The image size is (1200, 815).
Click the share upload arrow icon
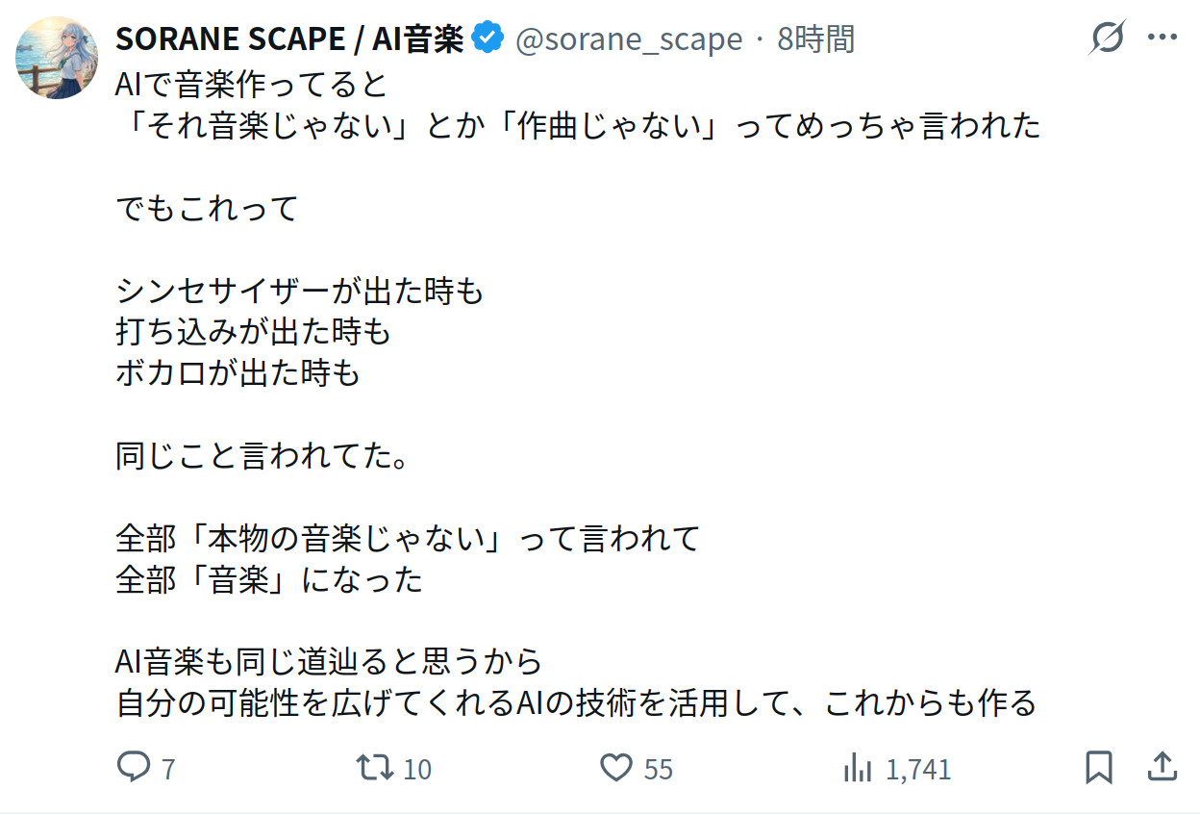pos(1162,768)
